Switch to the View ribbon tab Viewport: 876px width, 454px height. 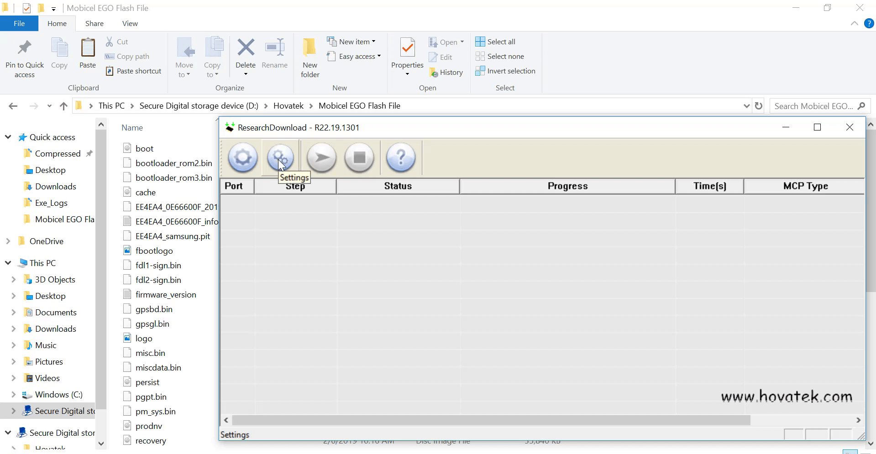129,23
